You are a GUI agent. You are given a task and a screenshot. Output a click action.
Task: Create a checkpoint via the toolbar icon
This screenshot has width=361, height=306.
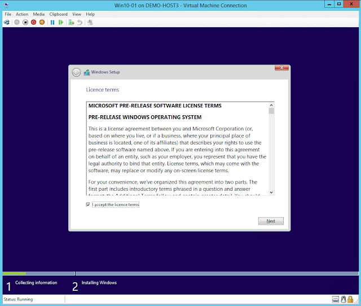71,23
